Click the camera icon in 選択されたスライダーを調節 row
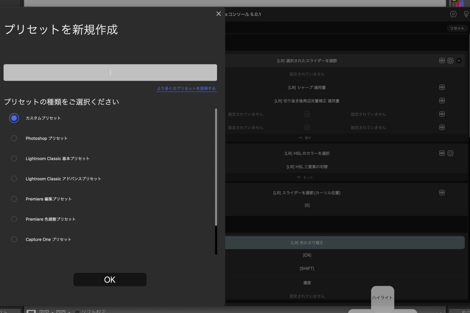This screenshot has height=313, width=470. (x=450, y=61)
